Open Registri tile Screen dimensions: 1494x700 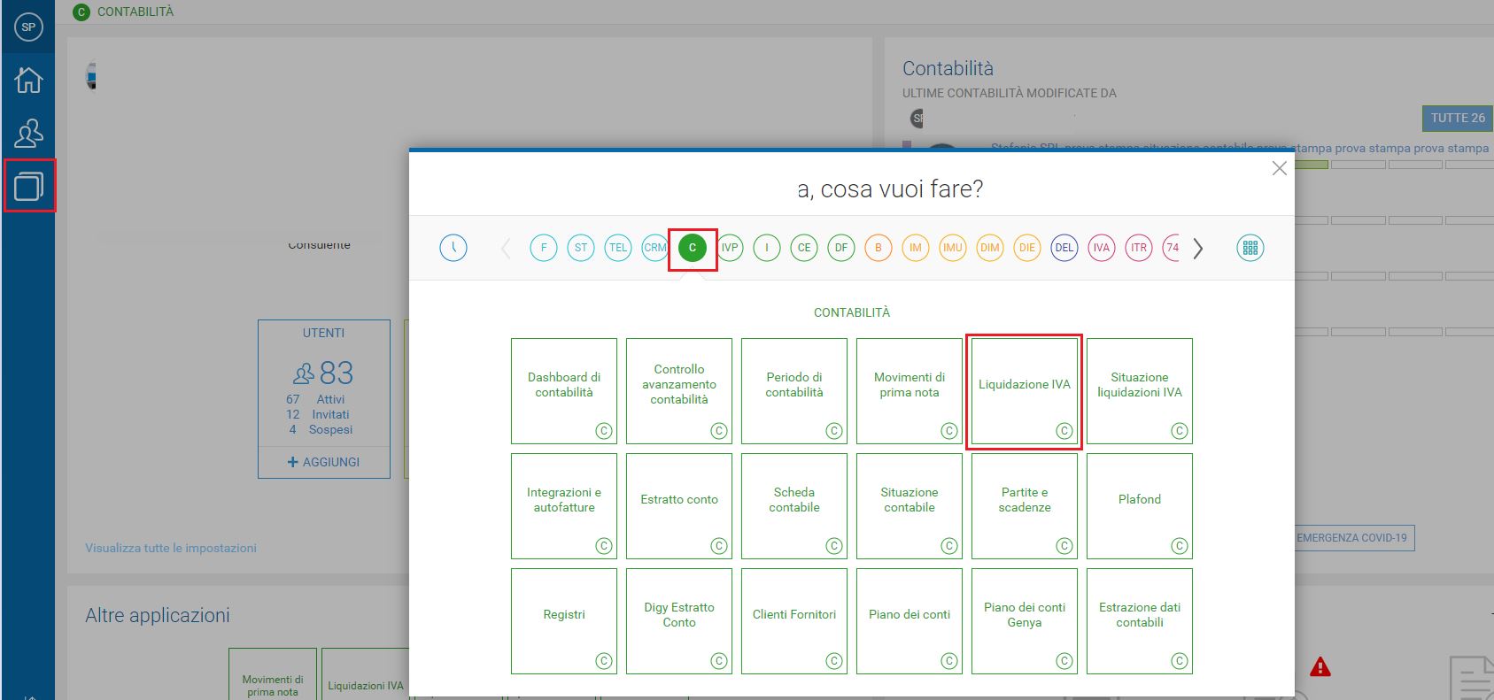564,621
